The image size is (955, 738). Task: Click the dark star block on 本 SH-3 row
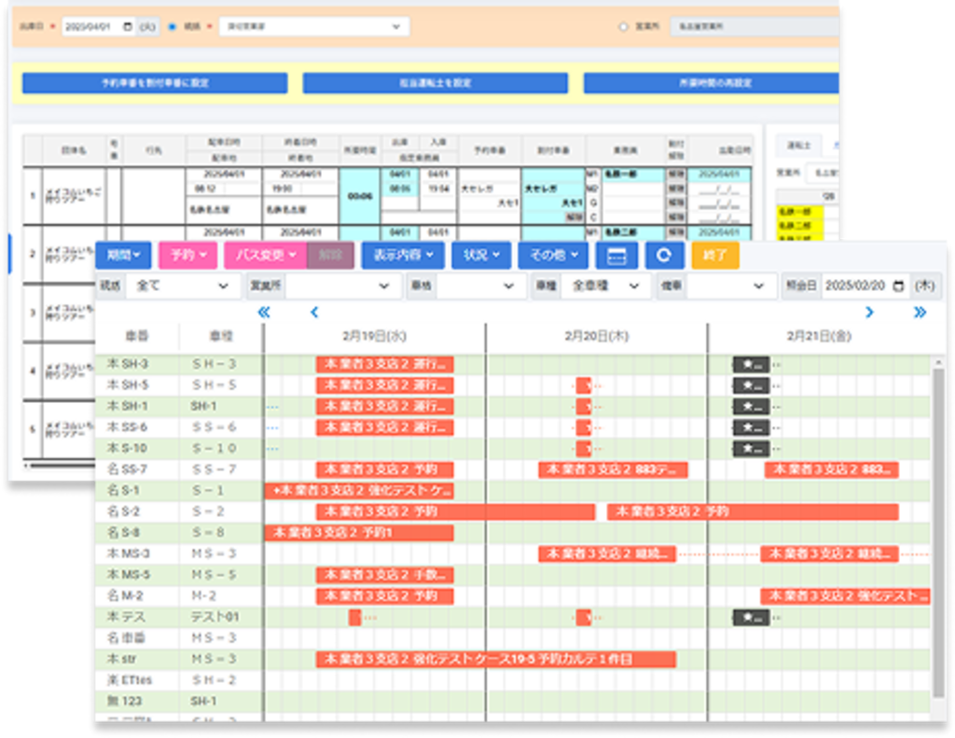pos(751,365)
